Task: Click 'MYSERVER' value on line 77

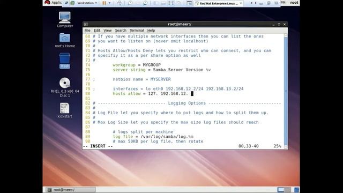Action: (x=160, y=79)
